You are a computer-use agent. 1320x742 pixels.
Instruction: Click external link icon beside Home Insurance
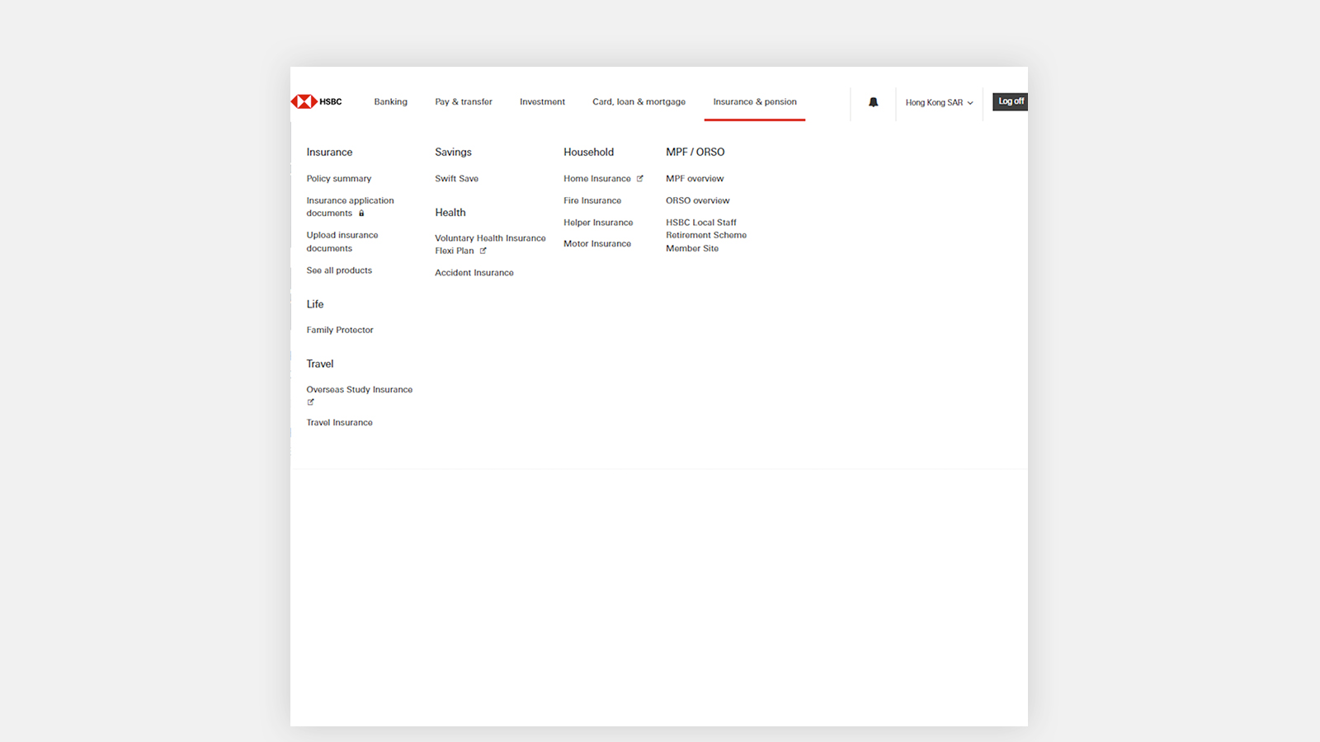tap(639, 178)
